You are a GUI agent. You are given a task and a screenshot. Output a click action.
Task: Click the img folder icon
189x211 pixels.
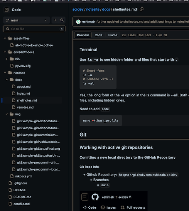12,114
